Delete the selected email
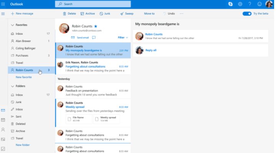 click(x=69, y=13)
